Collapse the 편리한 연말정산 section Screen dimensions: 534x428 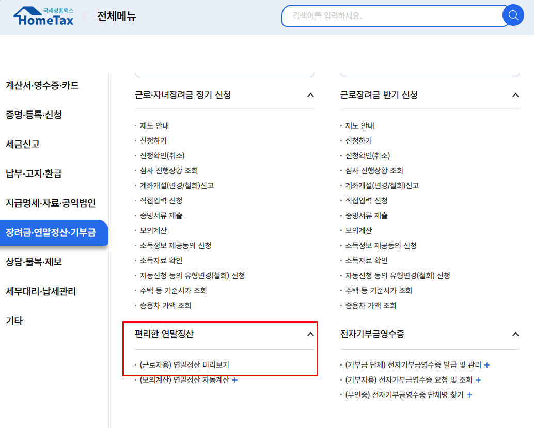point(310,334)
